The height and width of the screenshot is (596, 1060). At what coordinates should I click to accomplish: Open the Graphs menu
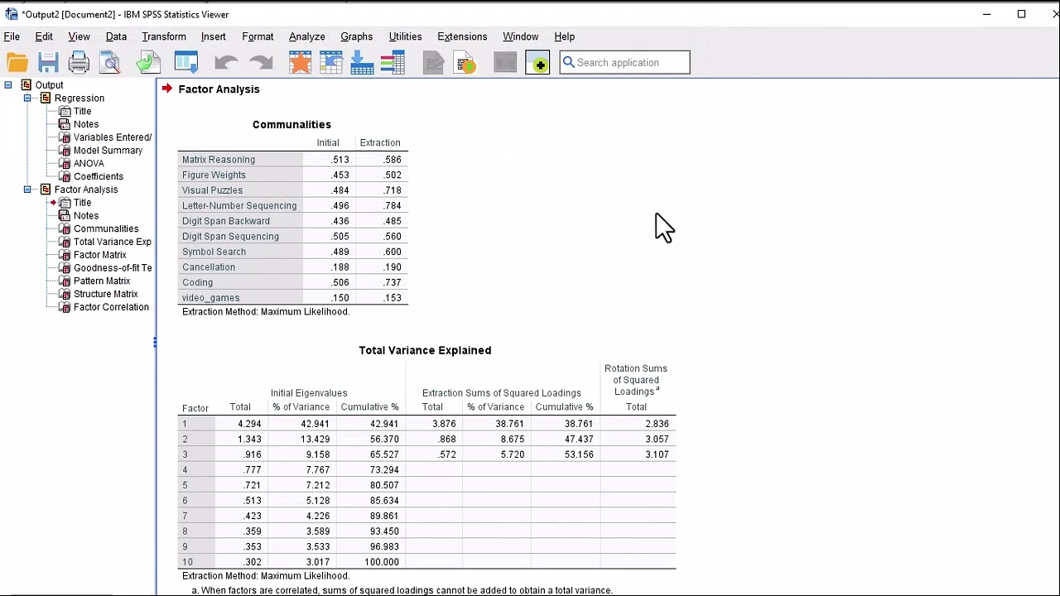[x=356, y=36]
